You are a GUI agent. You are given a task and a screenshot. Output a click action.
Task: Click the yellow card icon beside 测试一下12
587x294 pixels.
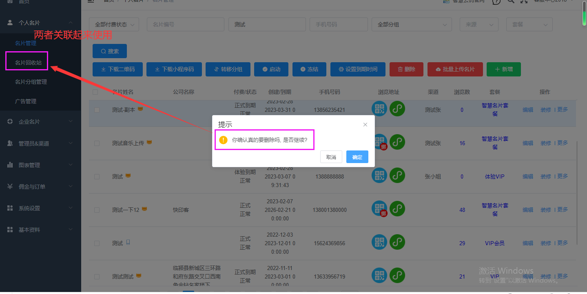(x=144, y=209)
